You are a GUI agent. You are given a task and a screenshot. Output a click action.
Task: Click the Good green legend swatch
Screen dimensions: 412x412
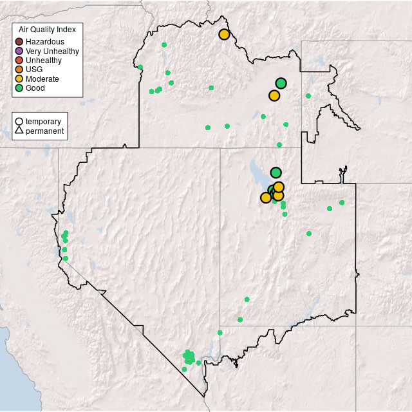(19, 88)
